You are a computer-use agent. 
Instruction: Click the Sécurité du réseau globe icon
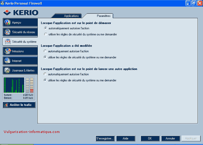pos(7,32)
